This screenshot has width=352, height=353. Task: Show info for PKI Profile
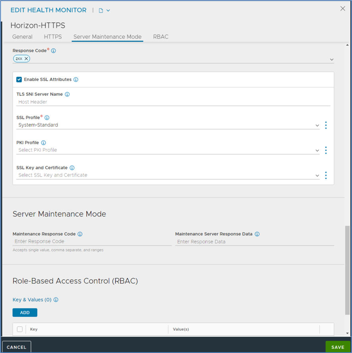[x=44, y=143]
